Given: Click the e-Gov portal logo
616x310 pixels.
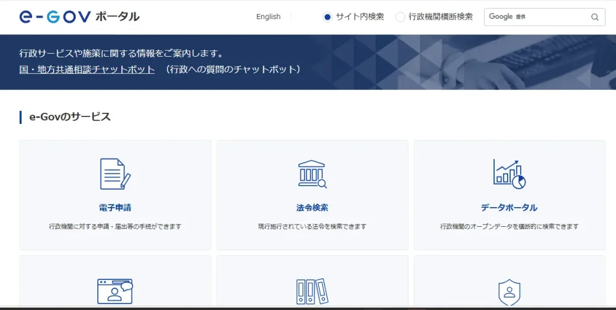Looking at the screenshot, I should (79, 17).
